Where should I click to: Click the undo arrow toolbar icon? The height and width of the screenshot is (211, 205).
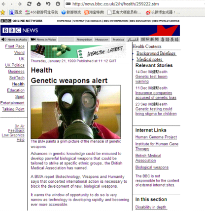tap(48, 4)
